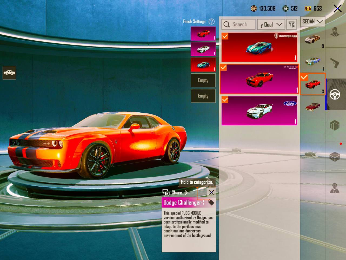Toggle the car view icon on left edge
Screen dimensions: 346x260
point(9,73)
